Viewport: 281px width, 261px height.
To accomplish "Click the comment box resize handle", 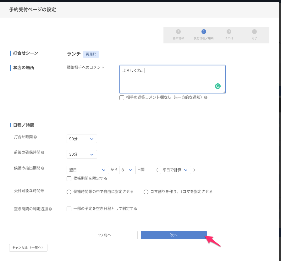I will (x=224, y=92).
